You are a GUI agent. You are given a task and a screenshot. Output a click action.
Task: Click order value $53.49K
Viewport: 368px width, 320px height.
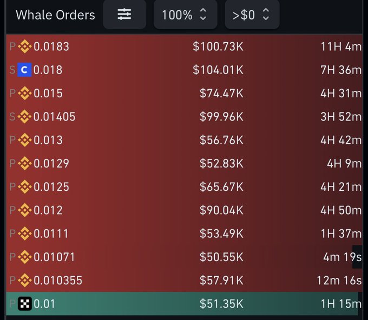(x=221, y=234)
